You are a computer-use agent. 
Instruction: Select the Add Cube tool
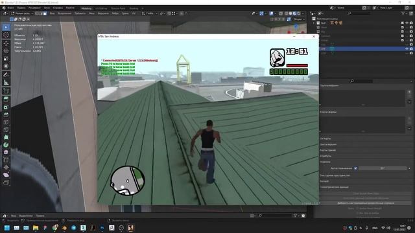pos(6,91)
